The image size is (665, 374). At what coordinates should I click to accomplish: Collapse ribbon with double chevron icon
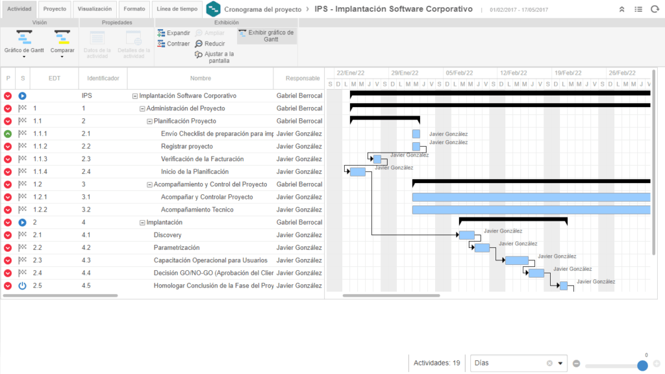(x=621, y=10)
